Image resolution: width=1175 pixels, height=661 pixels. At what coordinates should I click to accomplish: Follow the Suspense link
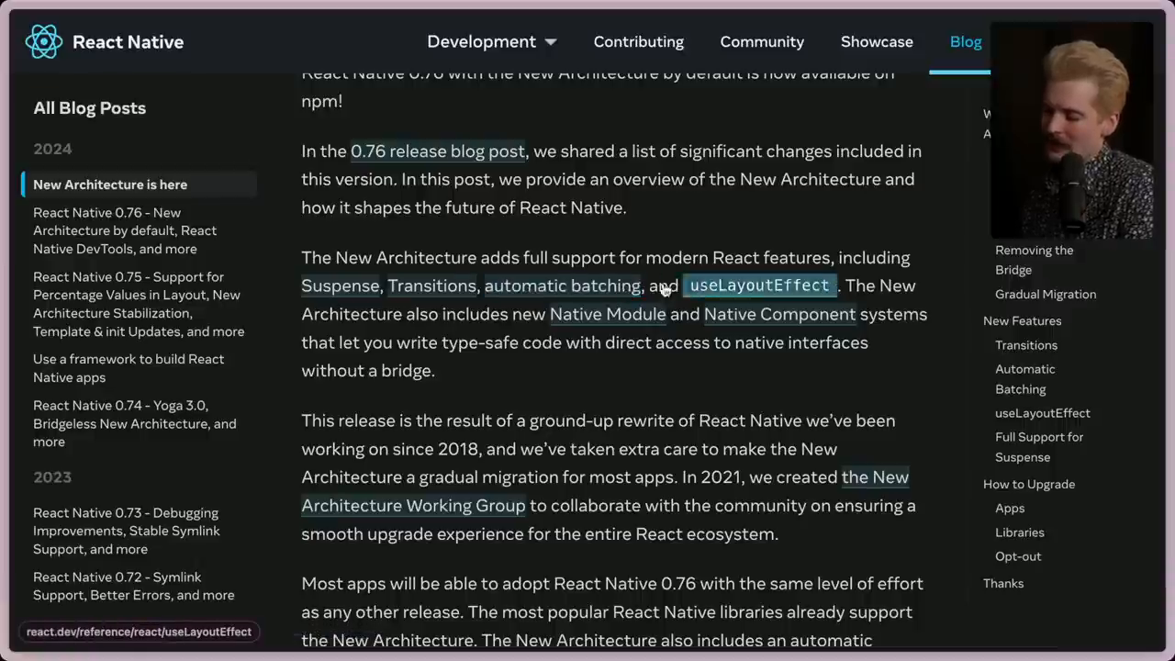(340, 286)
